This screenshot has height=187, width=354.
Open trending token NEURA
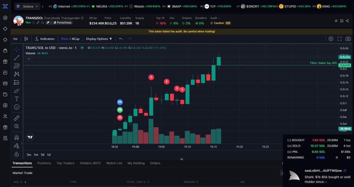tap(107, 6)
